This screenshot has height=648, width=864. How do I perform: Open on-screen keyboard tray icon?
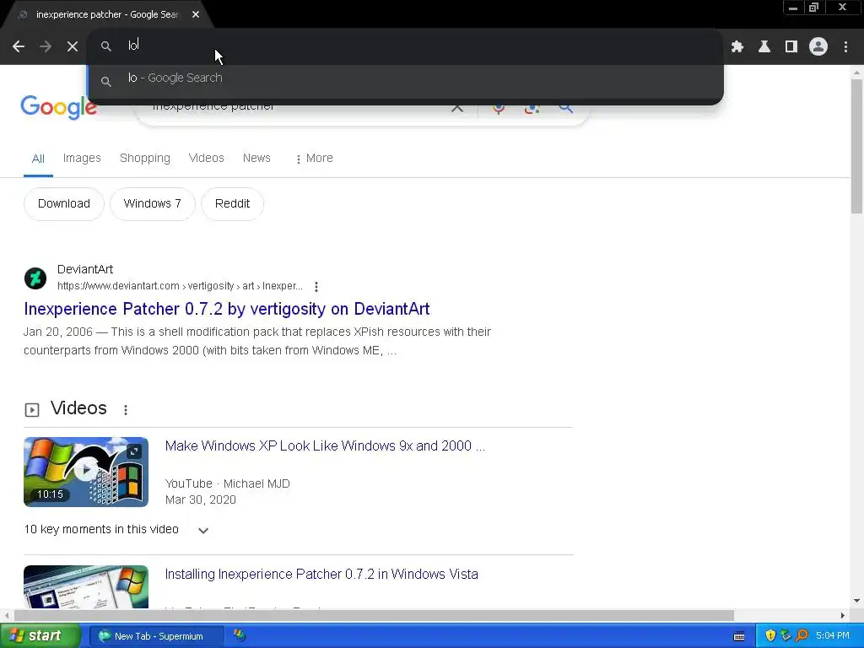coord(739,636)
